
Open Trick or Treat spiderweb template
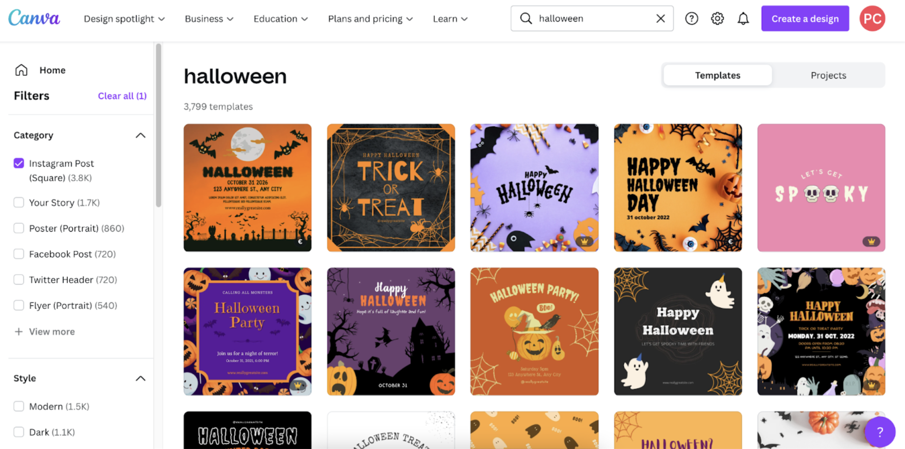pyautogui.click(x=391, y=188)
